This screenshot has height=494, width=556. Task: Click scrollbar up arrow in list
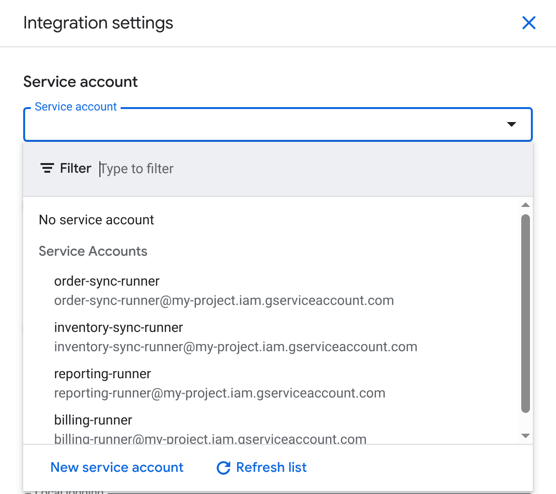[526, 205]
